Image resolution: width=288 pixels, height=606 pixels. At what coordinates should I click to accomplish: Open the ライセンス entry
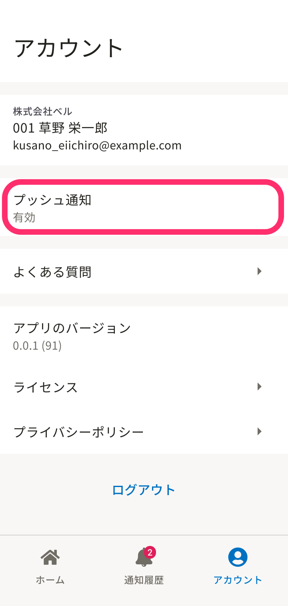[x=46, y=387]
